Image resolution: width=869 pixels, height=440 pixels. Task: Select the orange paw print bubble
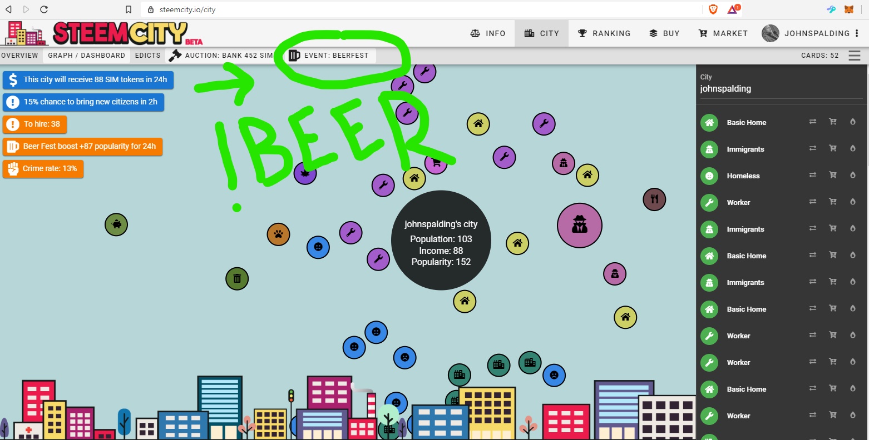pos(278,234)
